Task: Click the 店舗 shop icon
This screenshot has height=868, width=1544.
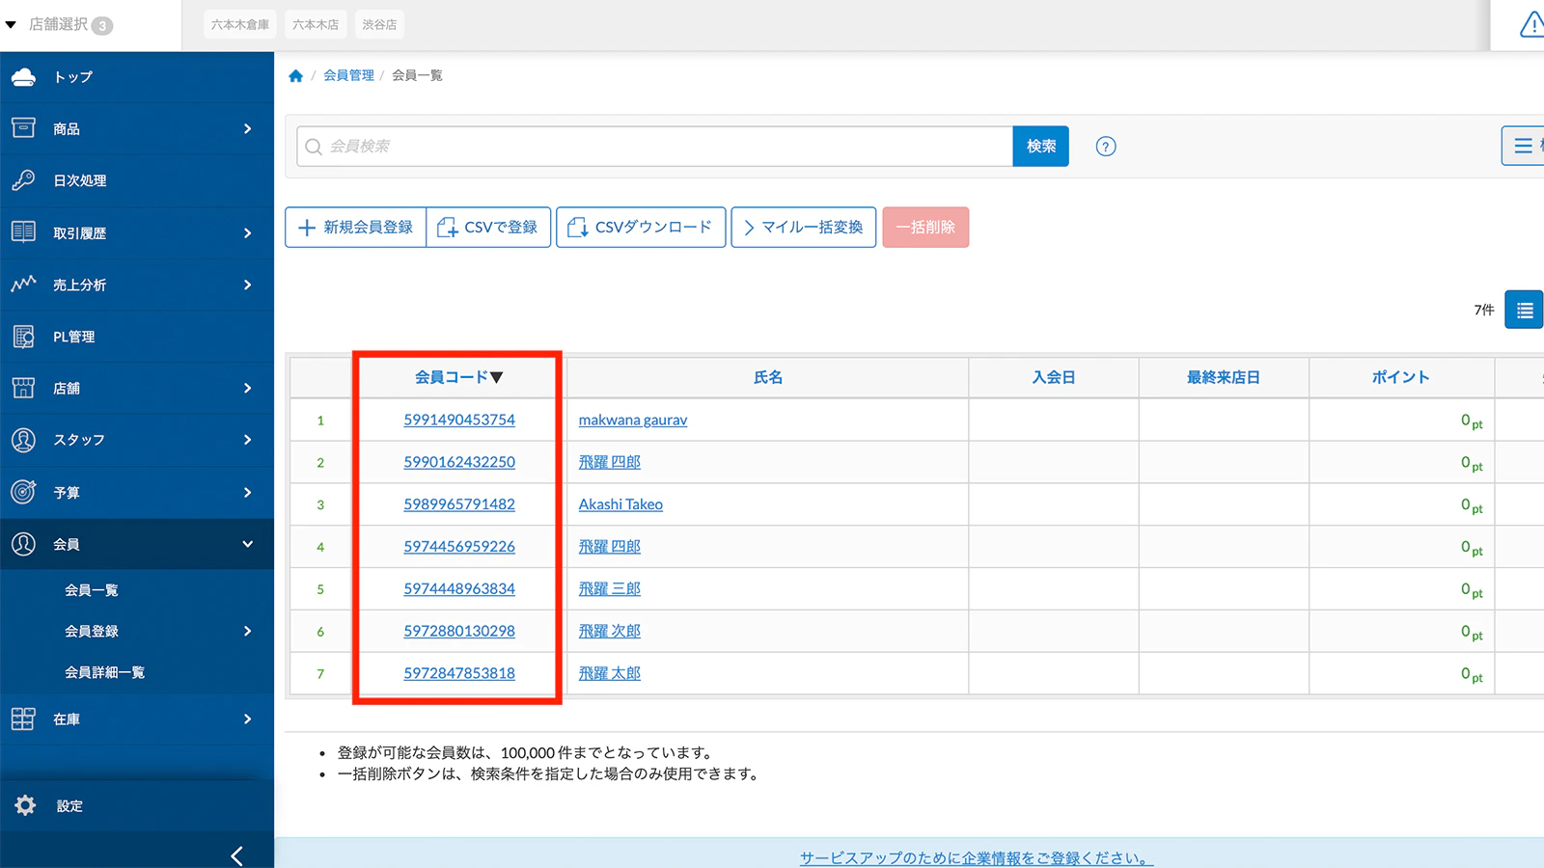Action: (23, 388)
